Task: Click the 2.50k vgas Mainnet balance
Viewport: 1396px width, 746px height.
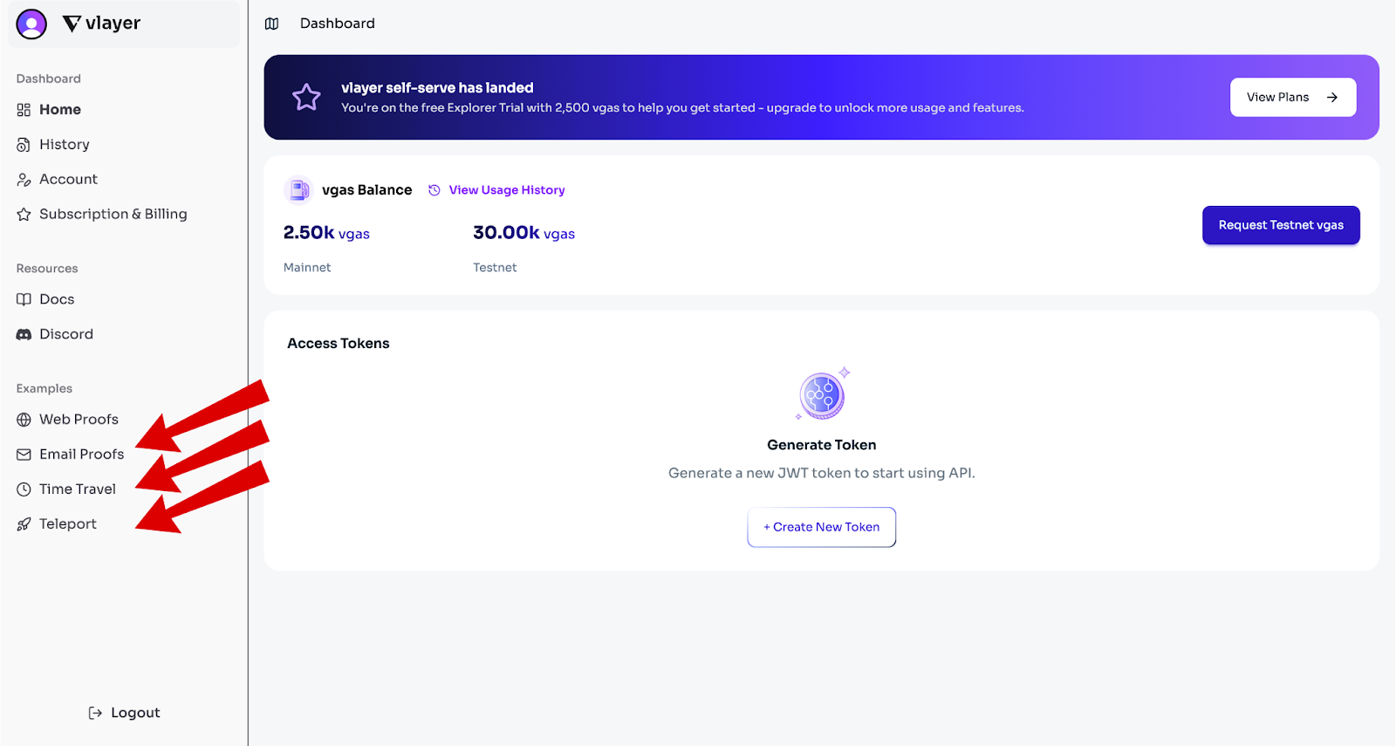Action: (326, 233)
